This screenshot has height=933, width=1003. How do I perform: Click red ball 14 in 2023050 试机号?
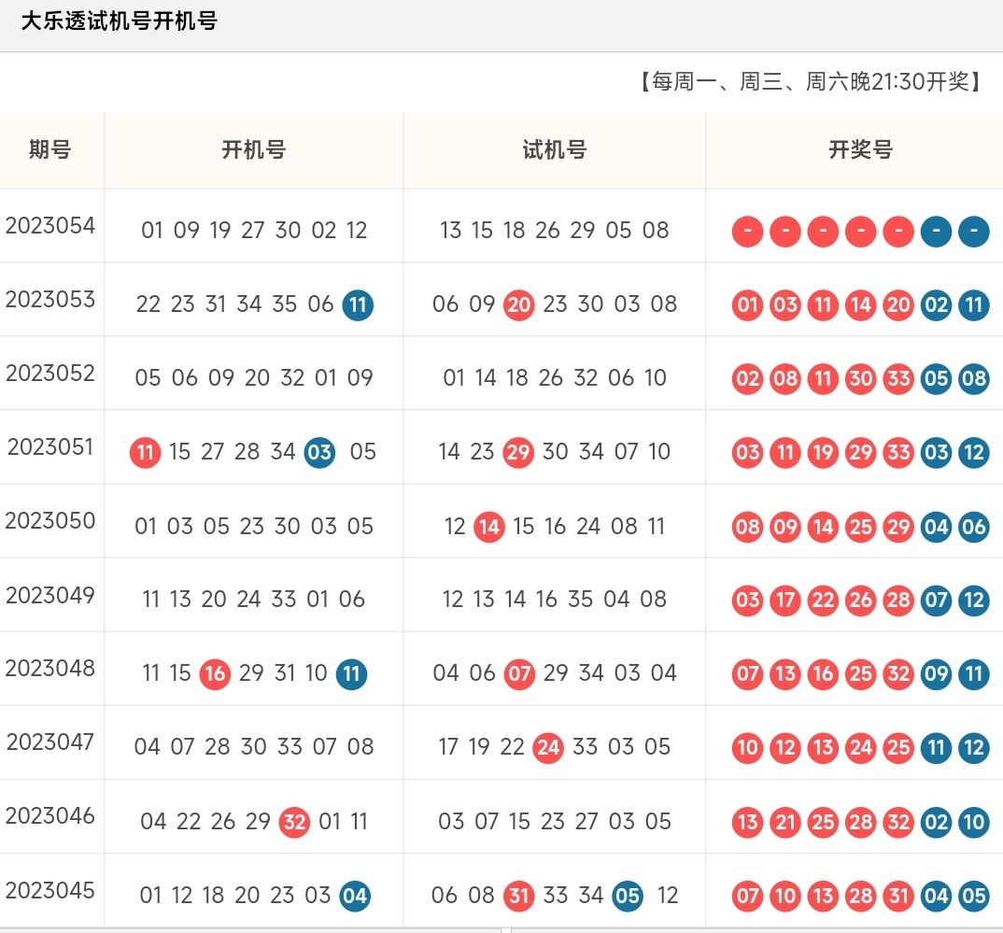489,527
